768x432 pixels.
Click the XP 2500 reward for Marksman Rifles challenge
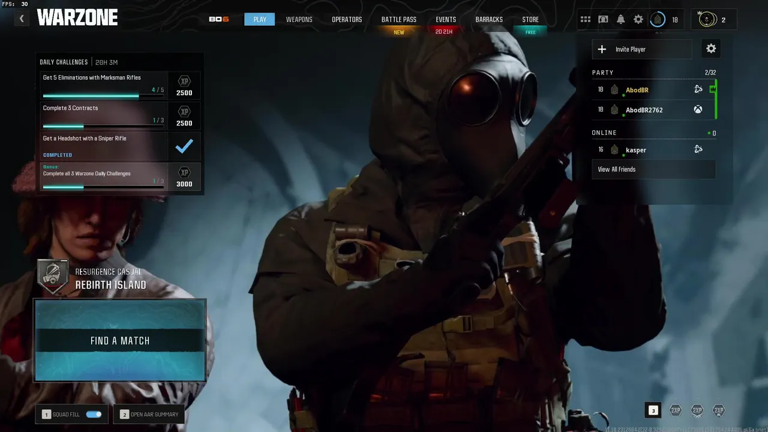click(184, 85)
